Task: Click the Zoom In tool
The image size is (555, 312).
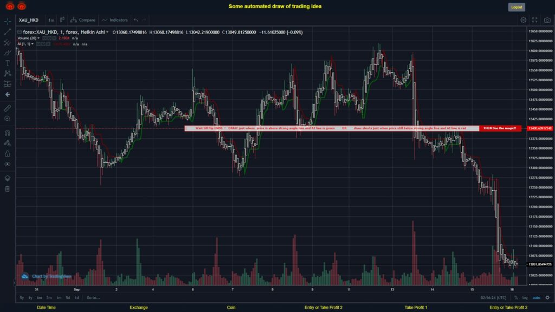Action: coord(7,119)
